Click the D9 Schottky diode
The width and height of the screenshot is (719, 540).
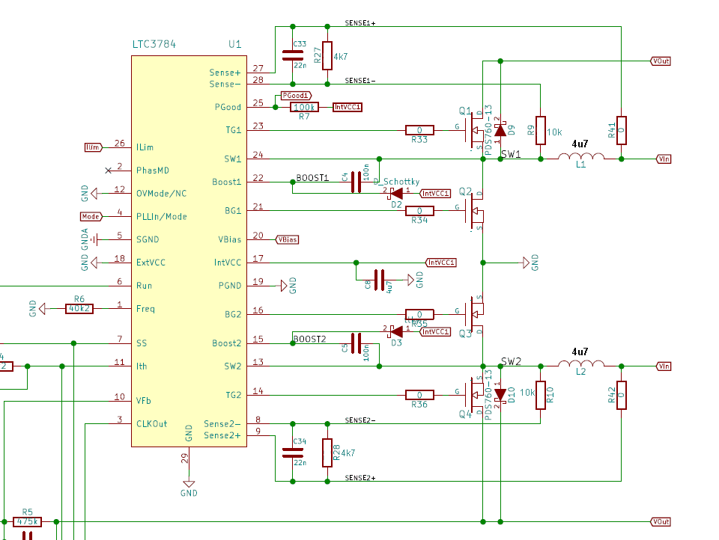pos(501,130)
